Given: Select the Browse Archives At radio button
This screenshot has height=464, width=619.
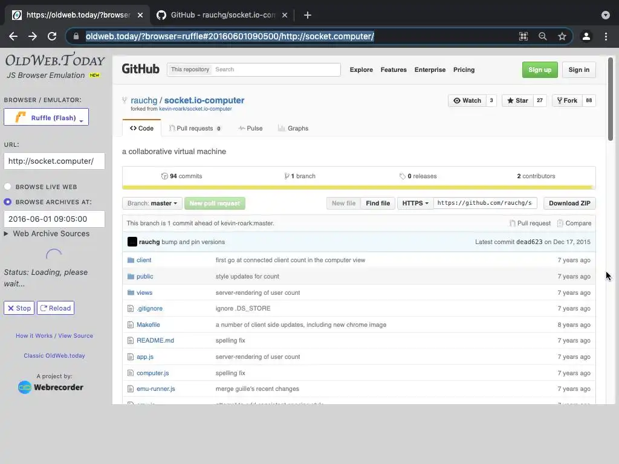Looking at the screenshot, I should point(7,202).
